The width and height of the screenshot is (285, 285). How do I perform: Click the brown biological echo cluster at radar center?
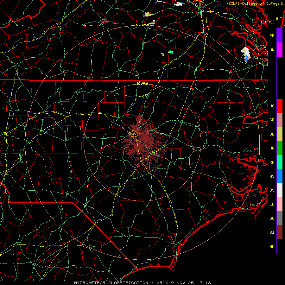coord(143,143)
